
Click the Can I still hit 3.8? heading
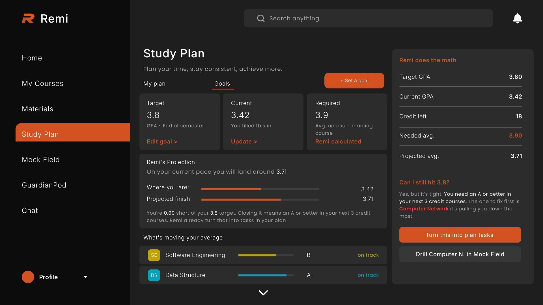(424, 182)
